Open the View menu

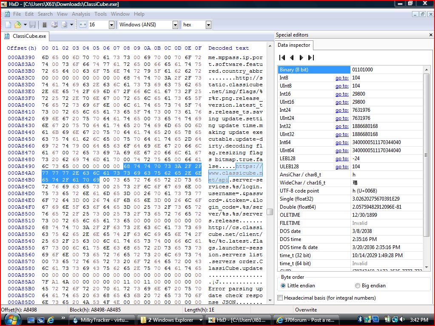click(x=62, y=14)
